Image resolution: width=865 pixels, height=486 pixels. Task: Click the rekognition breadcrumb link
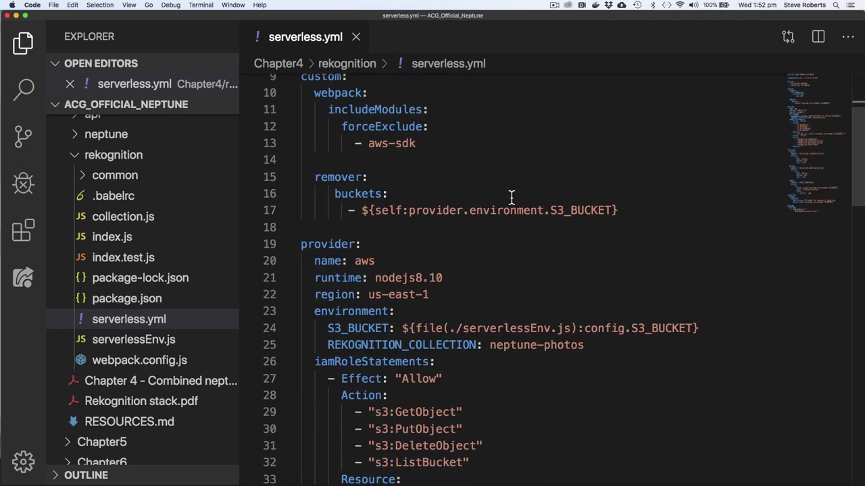347,63
